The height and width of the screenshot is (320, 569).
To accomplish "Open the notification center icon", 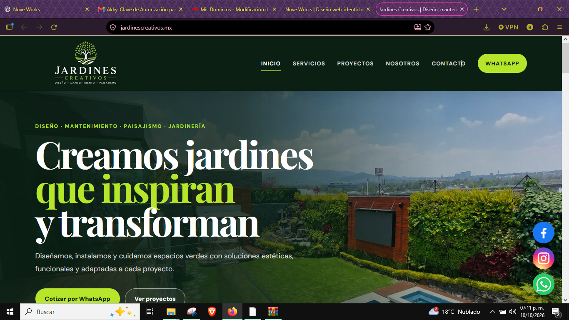I will 556,312.
